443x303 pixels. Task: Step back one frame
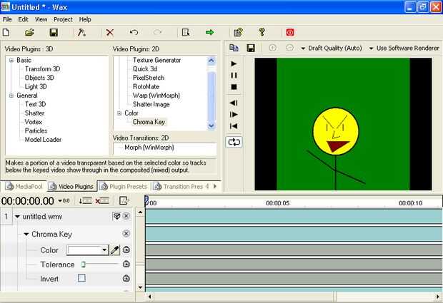coord(234,103)
